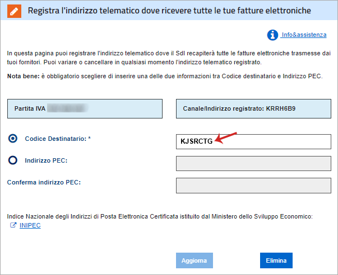Select the Codice Destinatario radio button
The height and width of the screenshot is (275, 338).
(13, 139)
